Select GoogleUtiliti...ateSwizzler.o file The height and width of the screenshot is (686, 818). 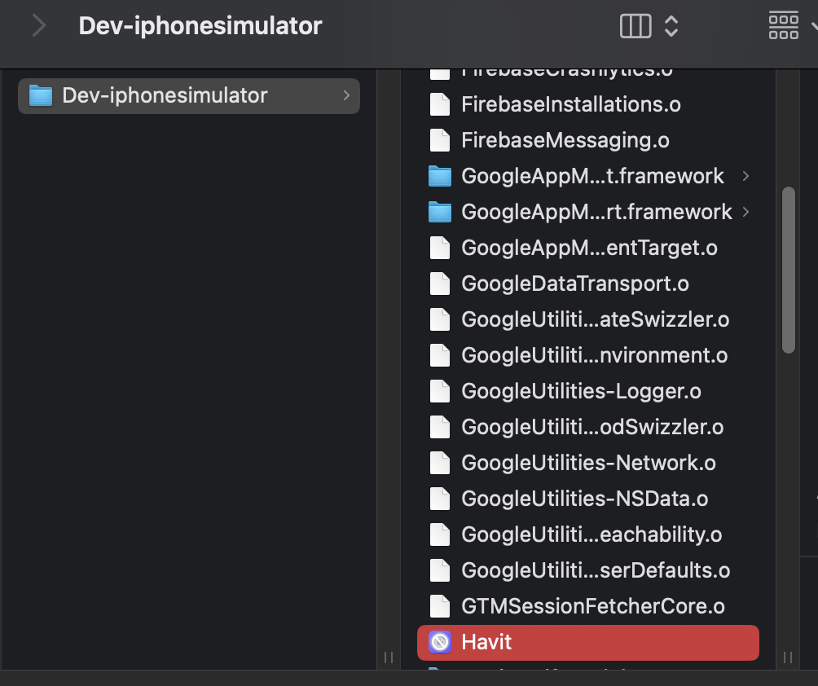click(588, 320)
